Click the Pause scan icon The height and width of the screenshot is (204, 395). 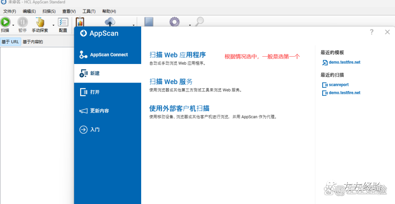point(22,22)
